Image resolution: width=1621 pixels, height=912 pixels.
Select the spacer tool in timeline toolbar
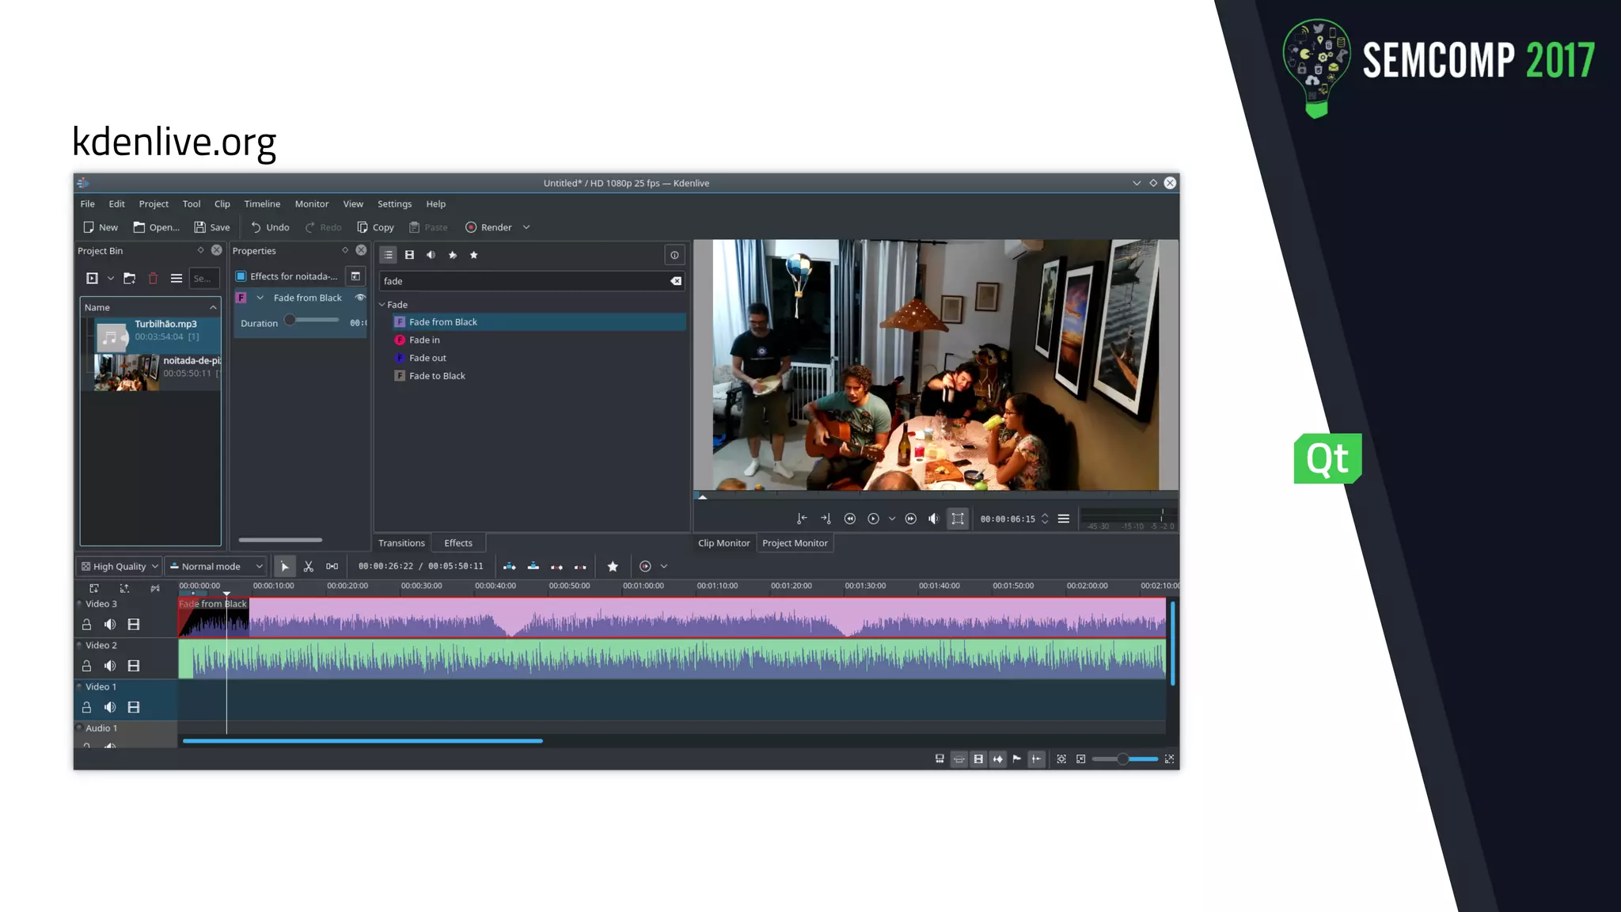tap(332, 566)
